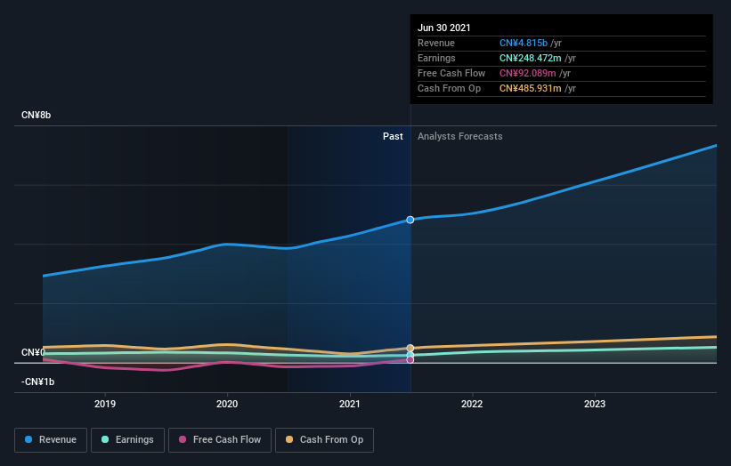The width and height of the screenshot is (731, 466).
Task: Toggle the Free Cash Flow legend button
Action: 220,440
